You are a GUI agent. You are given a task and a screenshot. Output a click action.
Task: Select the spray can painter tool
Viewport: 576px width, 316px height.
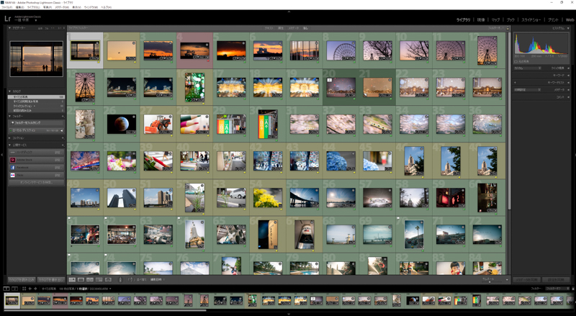point(120,279)
